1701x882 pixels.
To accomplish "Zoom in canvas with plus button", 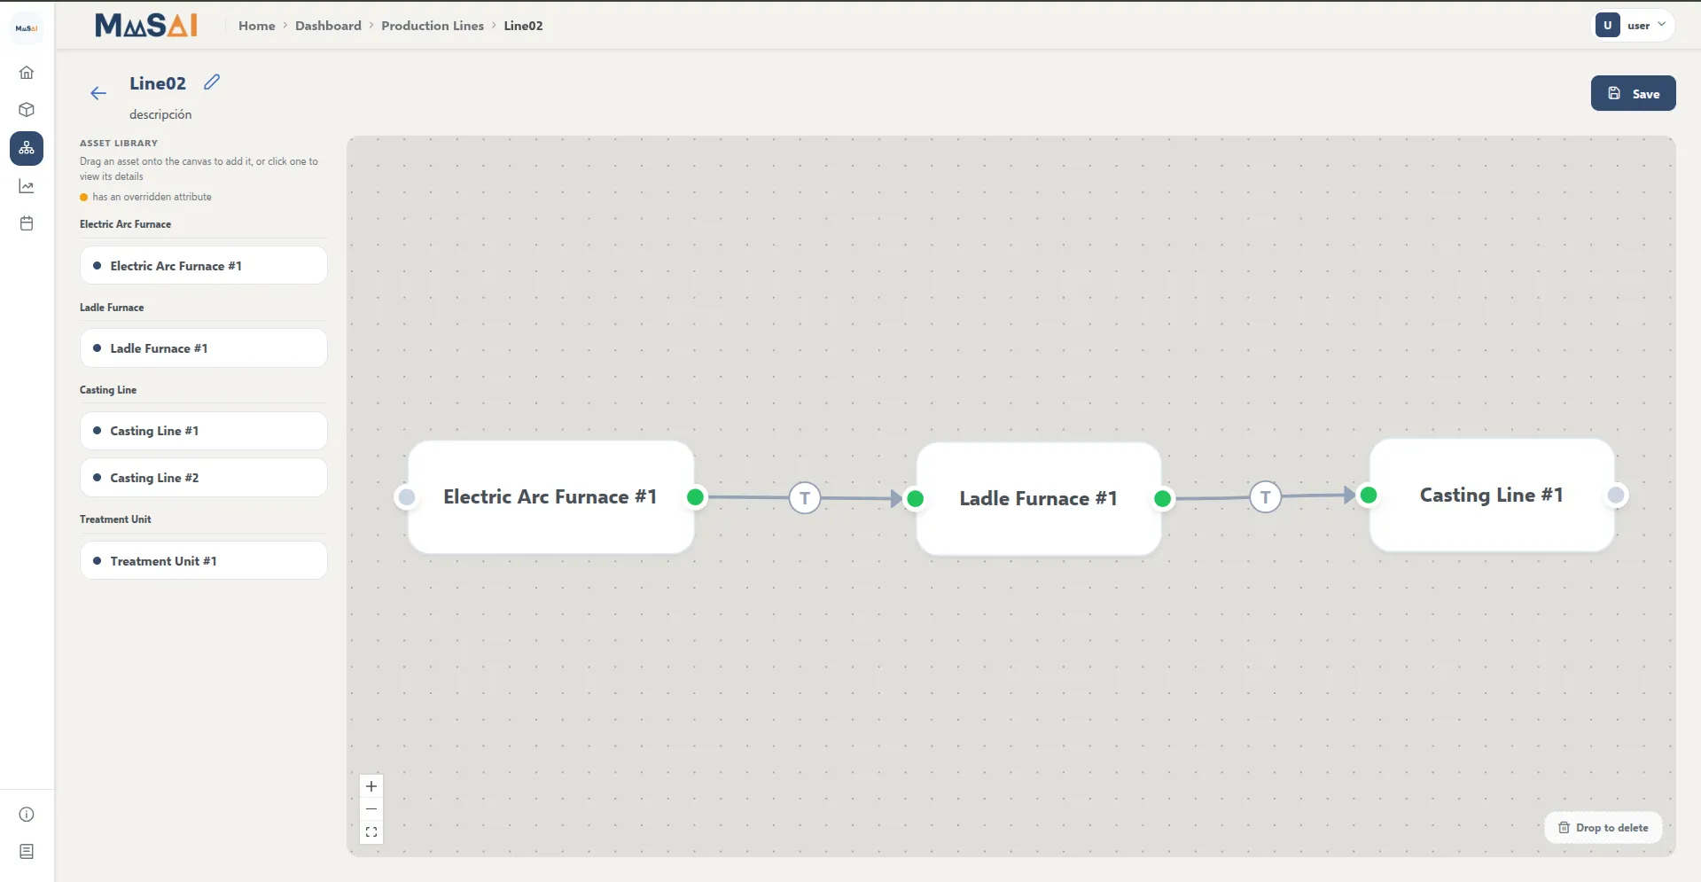I will (x=371, y=786).
